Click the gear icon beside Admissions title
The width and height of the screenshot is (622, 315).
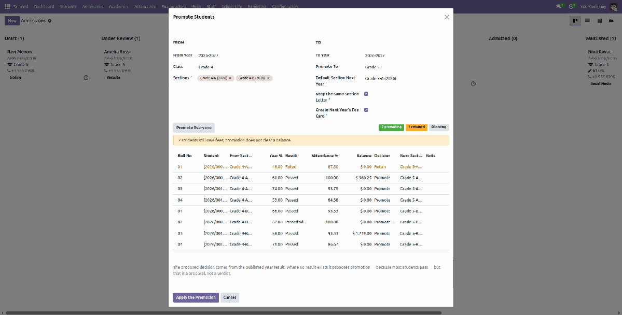50,21
